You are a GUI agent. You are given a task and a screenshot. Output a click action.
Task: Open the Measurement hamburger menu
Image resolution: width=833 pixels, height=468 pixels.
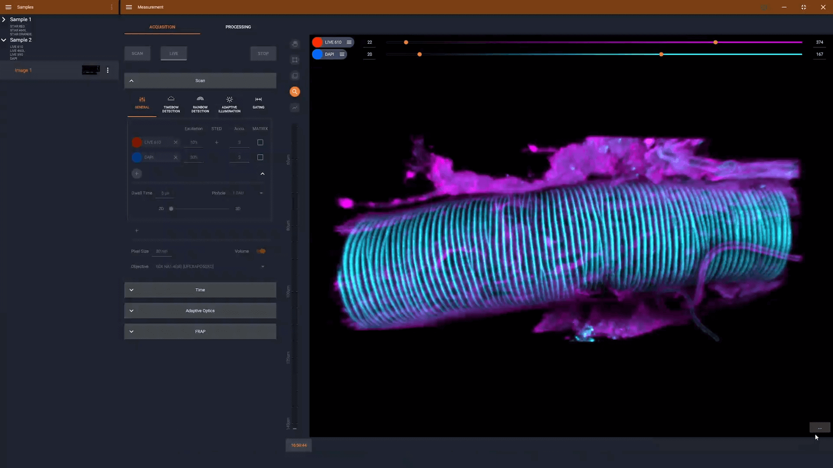129,7
